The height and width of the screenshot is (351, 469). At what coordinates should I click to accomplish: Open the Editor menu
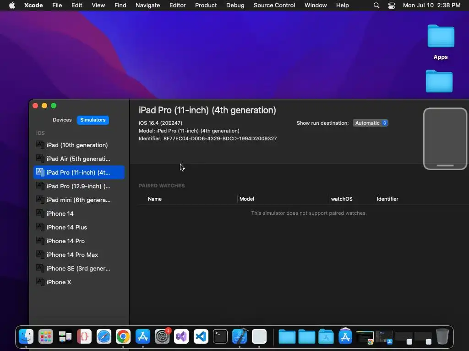click(x=177, y=5)
